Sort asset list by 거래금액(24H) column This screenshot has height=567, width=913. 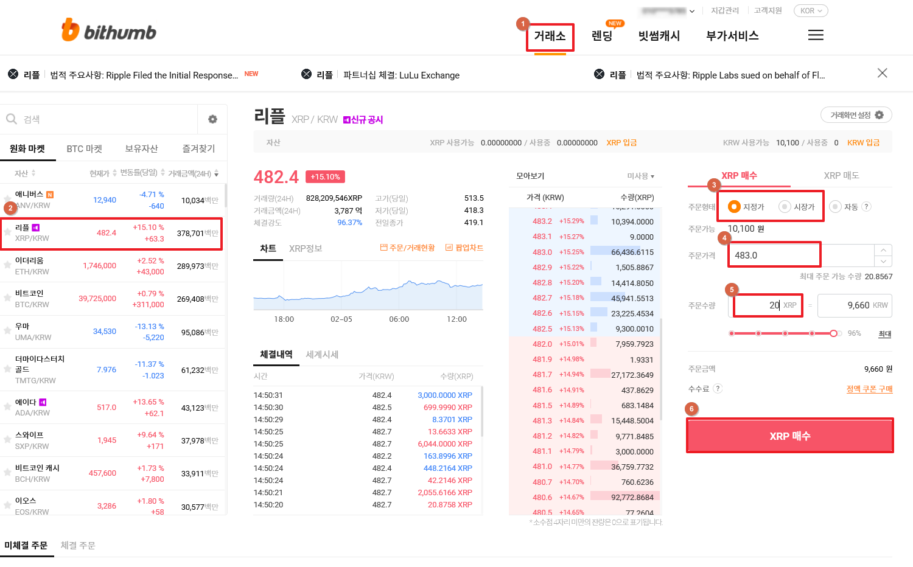[194, 173]
